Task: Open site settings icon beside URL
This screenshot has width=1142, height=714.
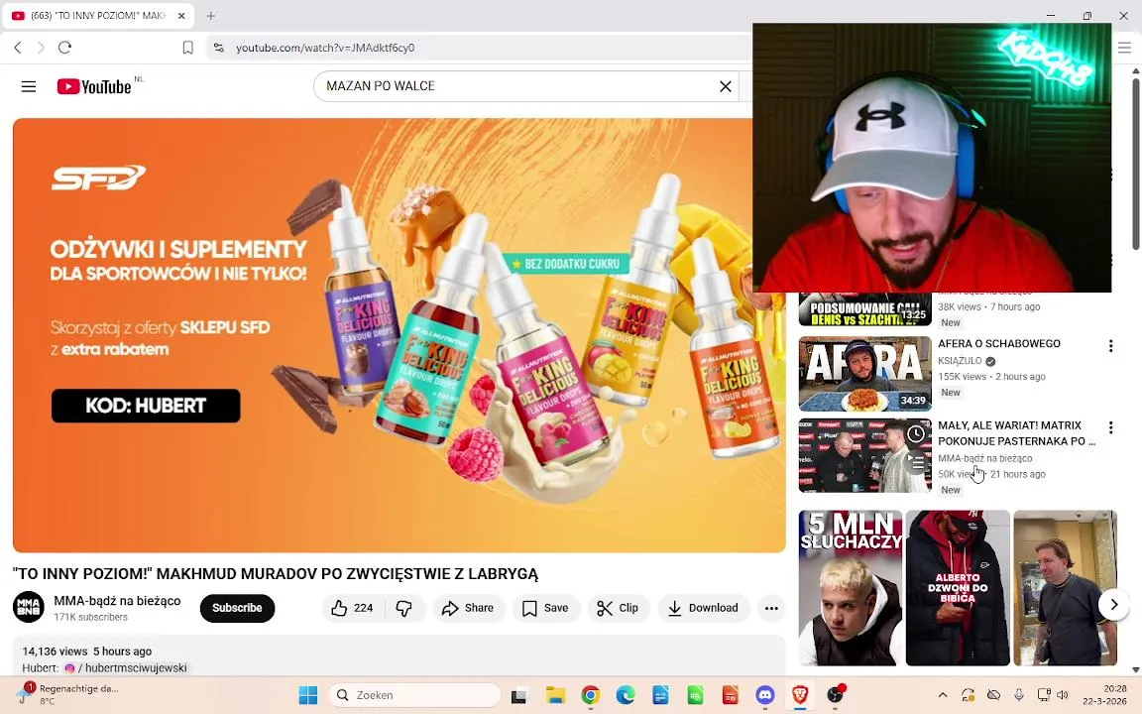Action: 218,48
